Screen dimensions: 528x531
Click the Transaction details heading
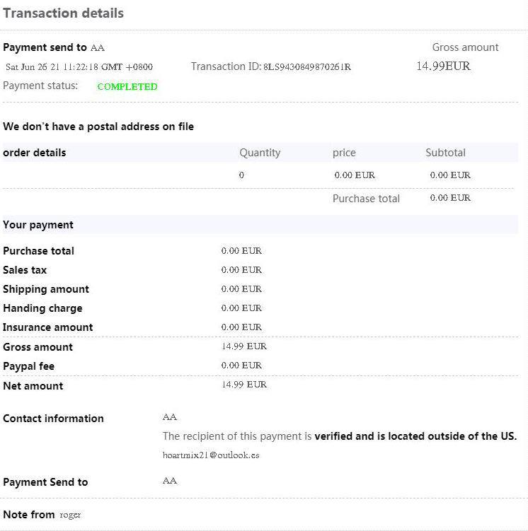(x=63, y=13)
